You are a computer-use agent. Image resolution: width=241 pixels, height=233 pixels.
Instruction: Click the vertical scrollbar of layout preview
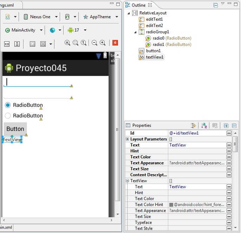(118, 130)
